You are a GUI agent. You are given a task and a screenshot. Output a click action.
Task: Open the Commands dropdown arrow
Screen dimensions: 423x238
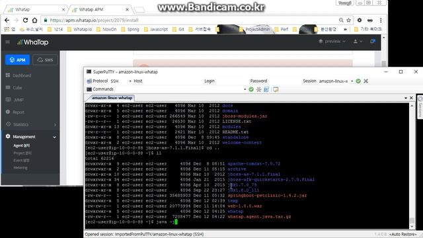245,89
